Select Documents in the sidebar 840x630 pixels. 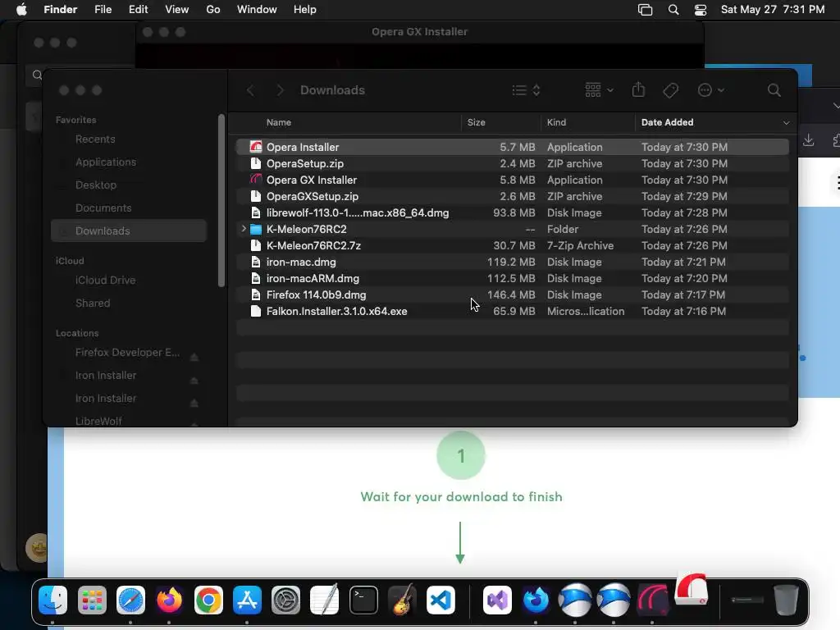tap(103, 208)
